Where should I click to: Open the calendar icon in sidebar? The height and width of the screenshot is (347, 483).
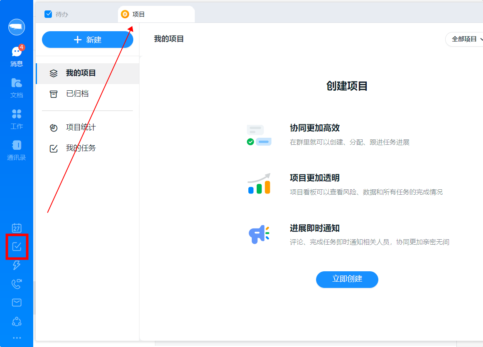(17, 228)
